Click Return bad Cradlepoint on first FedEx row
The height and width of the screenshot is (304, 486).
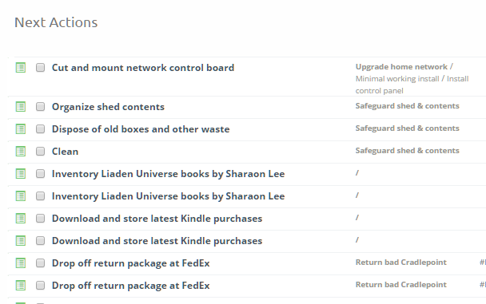pyautogui.click(x=400, y=263)
